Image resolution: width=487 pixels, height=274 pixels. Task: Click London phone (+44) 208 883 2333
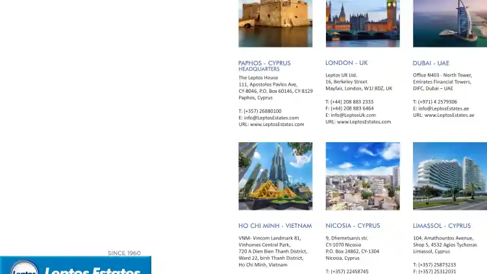click(352, 101)
